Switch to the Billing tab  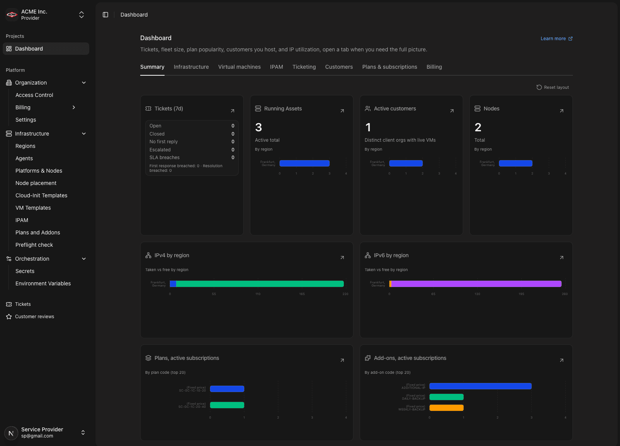coord(434,67)
